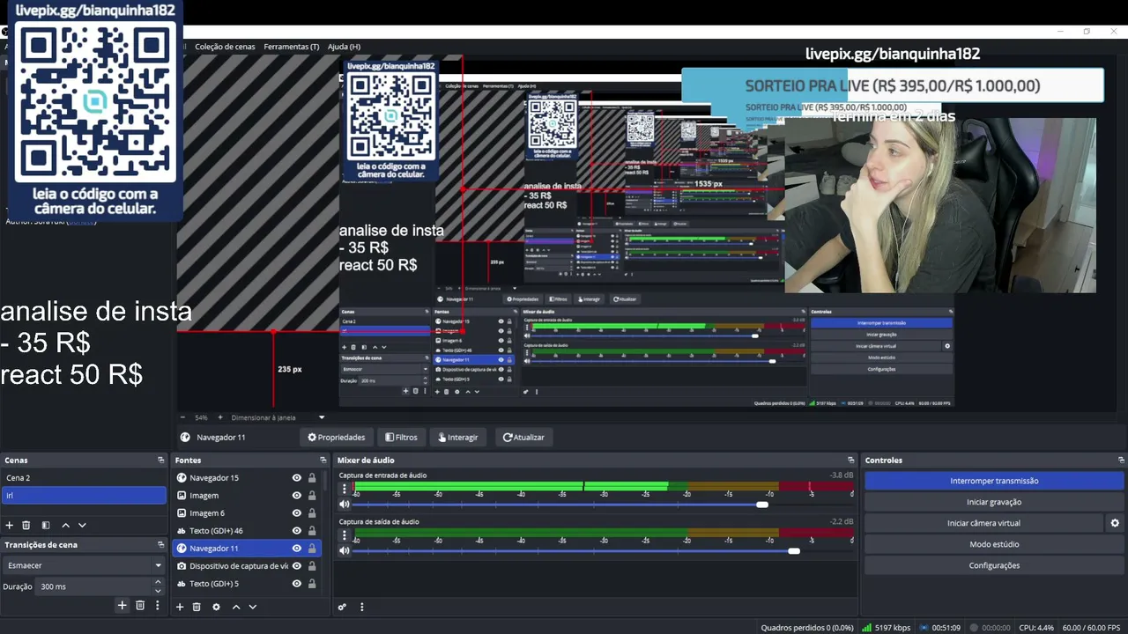Click the Iniciar gravação button
The image size is (1128, 634).
994,502
